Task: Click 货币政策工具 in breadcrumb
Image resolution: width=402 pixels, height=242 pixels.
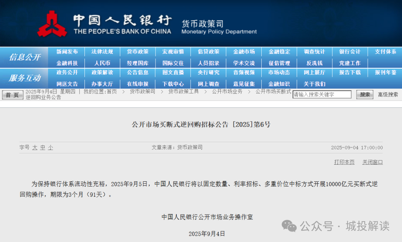Action: [183, 91]
